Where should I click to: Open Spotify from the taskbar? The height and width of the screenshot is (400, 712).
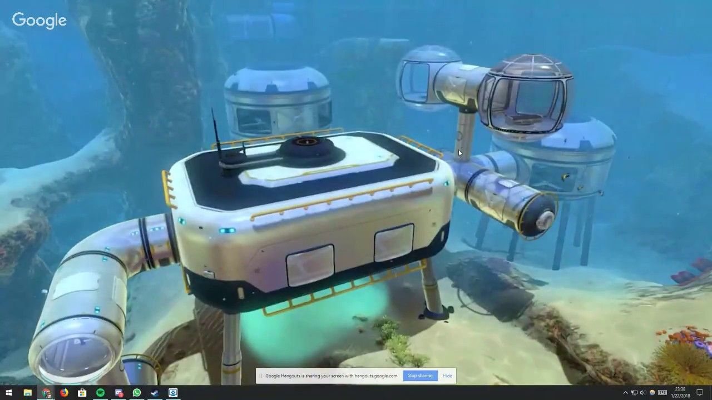point(100,393)
